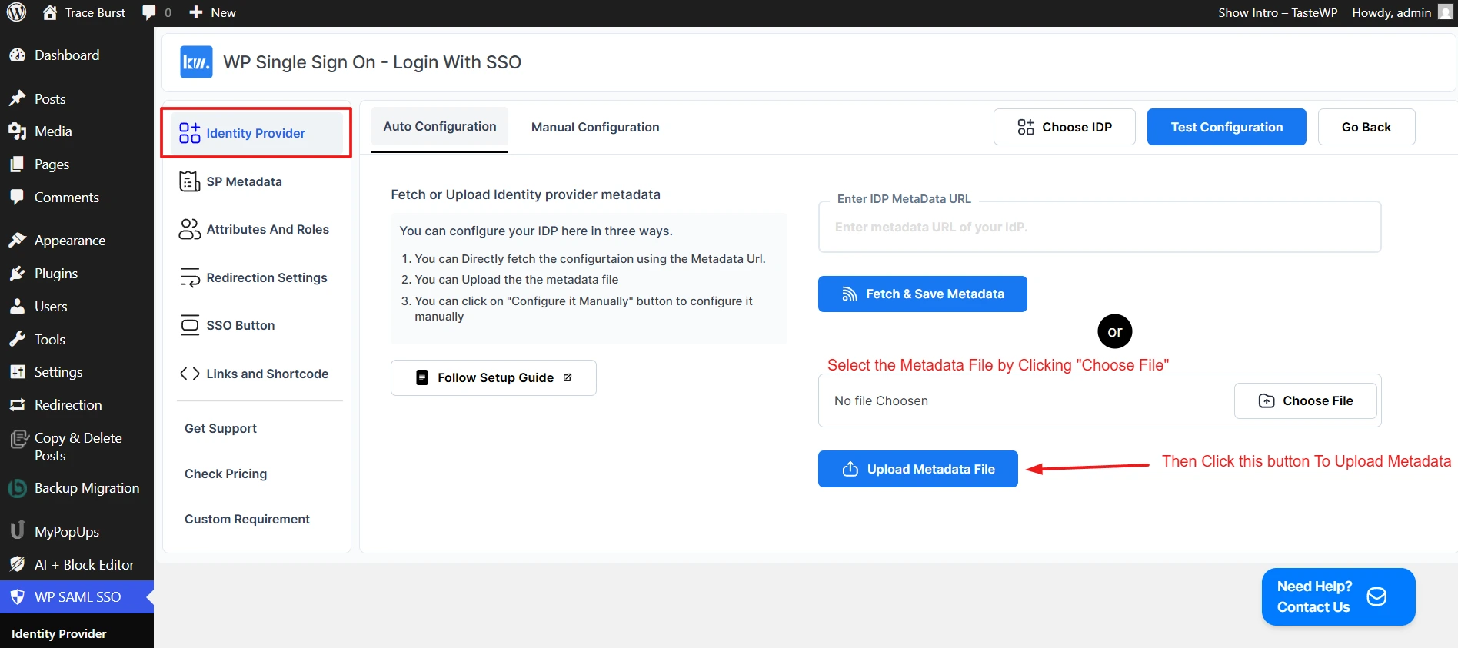
Task: Open Comments in the sidebar
Action: [77, 198]
